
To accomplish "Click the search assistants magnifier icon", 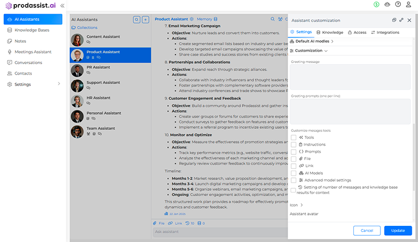I will pos(136,19).
